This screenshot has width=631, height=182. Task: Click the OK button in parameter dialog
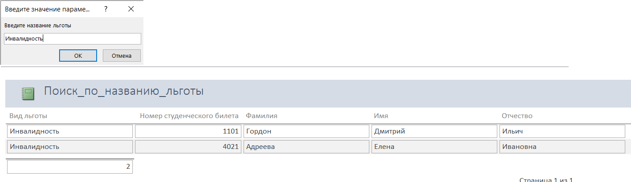[x=78, y=56]
